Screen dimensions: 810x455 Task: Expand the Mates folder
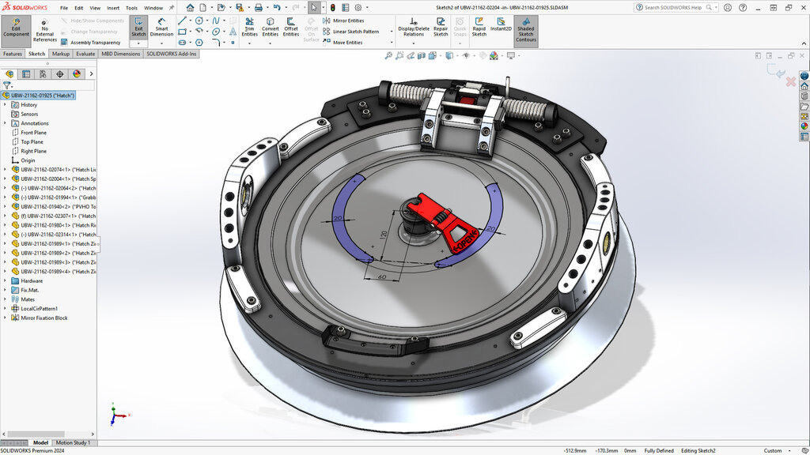[x=6, y=299]
